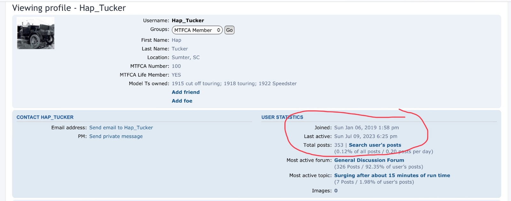
Task: Click Hap_Tucker's car avatar thumbnail
Action: pyautogui.click(x=35, y=33)
